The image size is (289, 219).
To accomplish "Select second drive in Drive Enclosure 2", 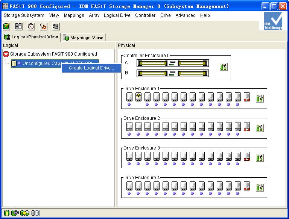I will pyautogui.click(x=138, y=127).
